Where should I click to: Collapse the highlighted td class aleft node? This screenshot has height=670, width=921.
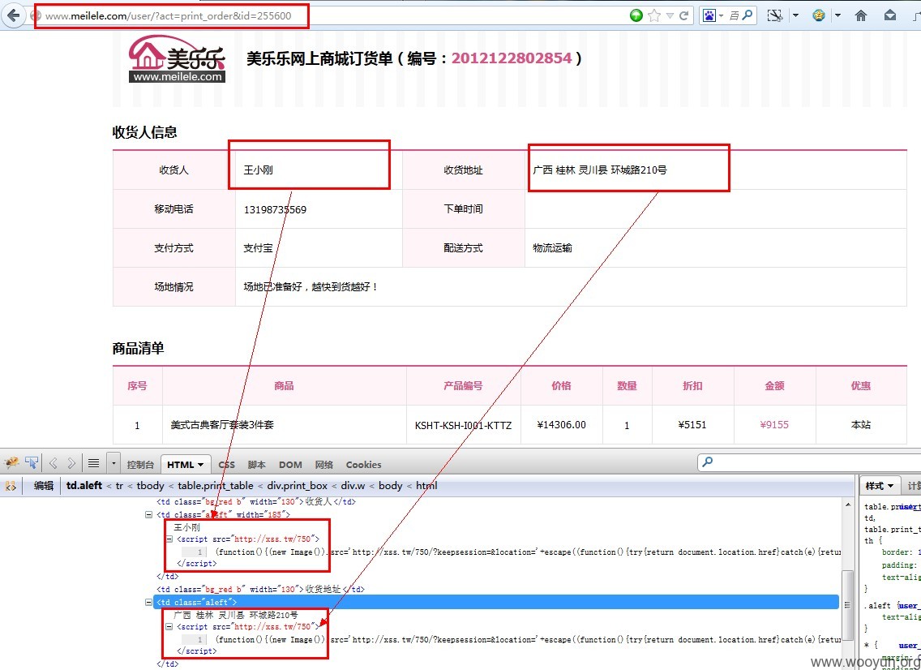point(149,602)
